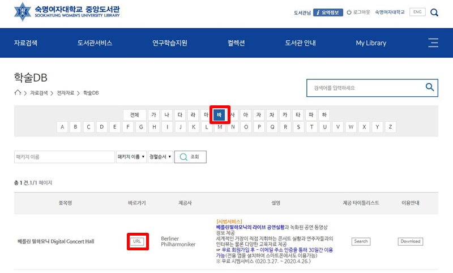Click the Search title list button
453x273 pixels.
pos(361,241)
